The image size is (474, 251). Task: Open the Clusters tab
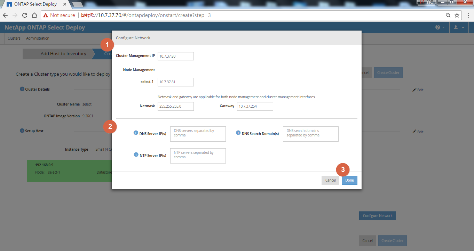tap(14, 38)
